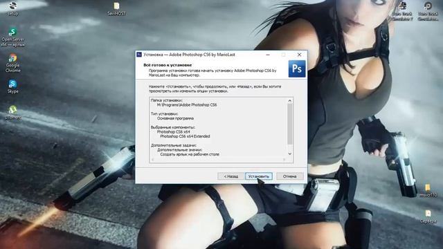Click 'Photoshop CS6 x64 Extended' component line

[x=185, y=136]
